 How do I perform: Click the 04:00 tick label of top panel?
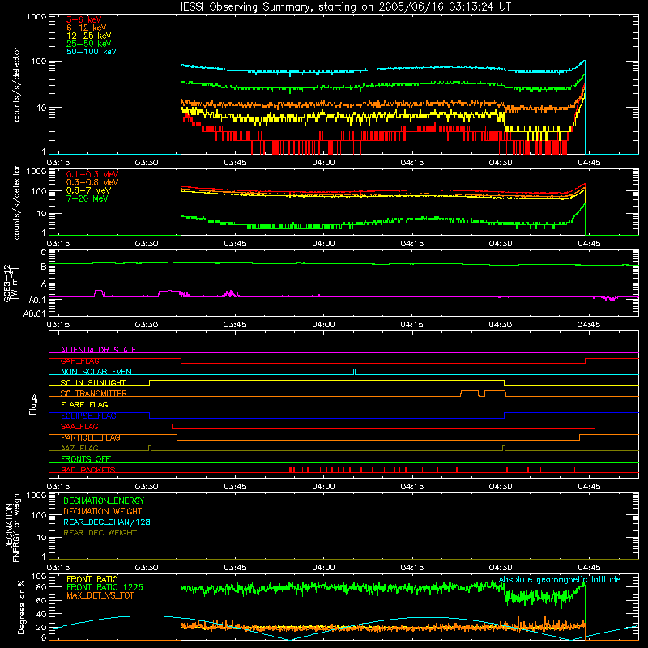[x=323, y=163]
